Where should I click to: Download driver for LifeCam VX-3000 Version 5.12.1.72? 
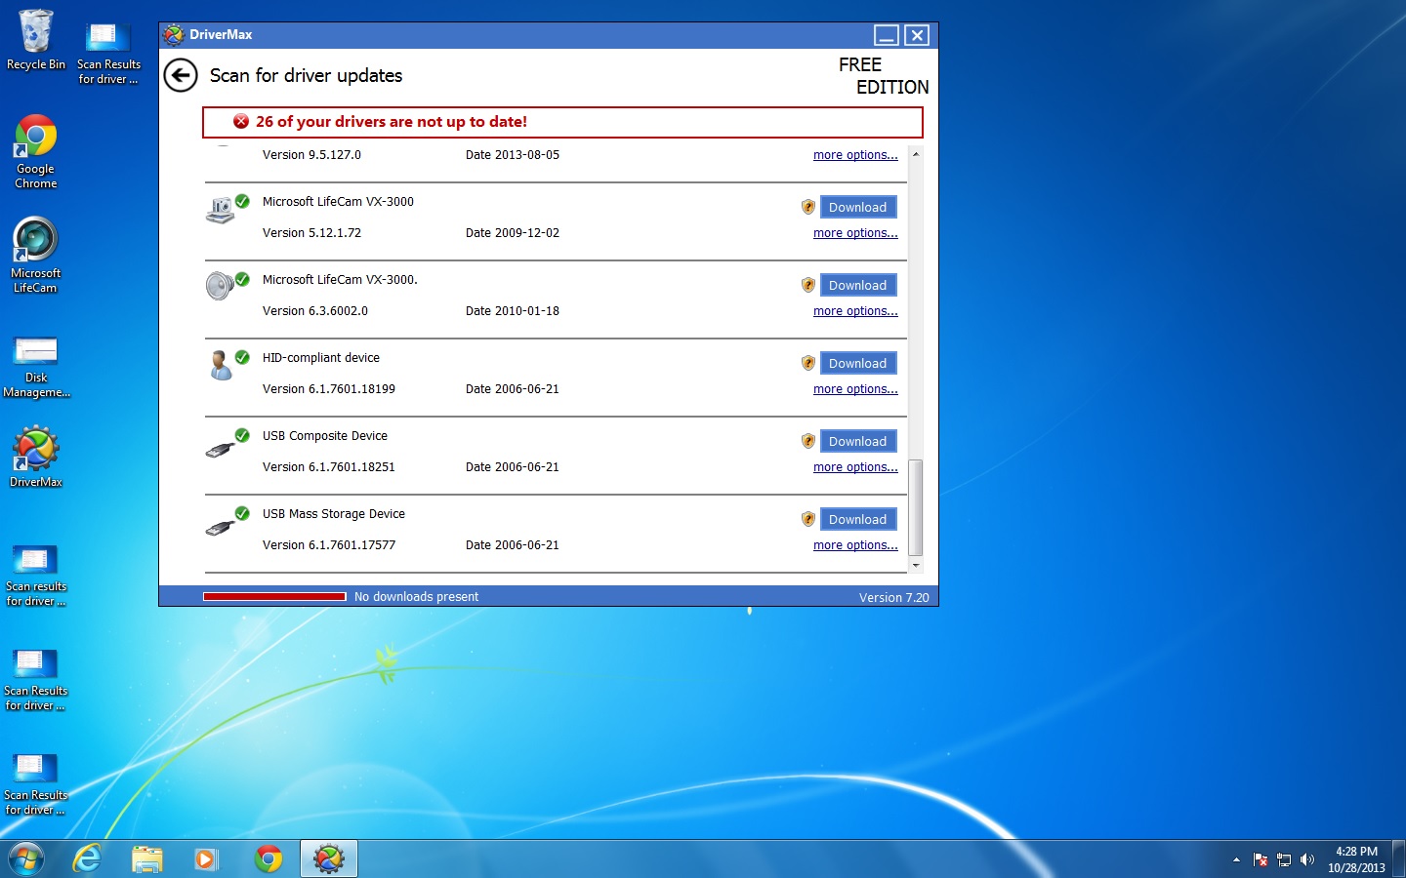coord(858,207)
